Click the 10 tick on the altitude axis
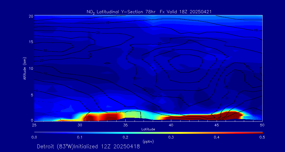Image resolution: width=285 pixels, height=152 pixels. click(31, 68)
